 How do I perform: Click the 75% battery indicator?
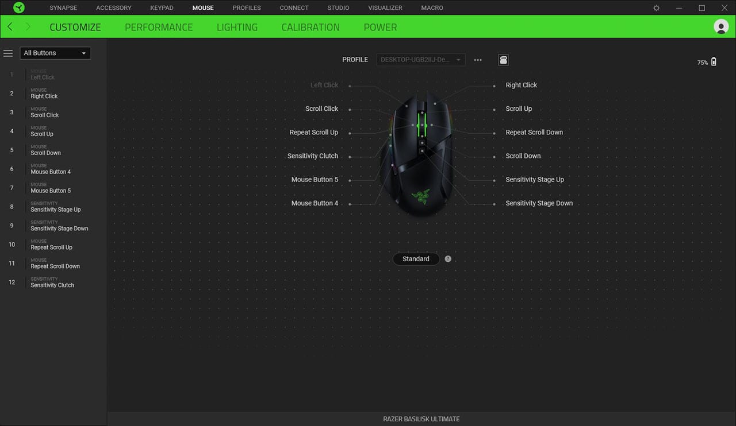702,62
